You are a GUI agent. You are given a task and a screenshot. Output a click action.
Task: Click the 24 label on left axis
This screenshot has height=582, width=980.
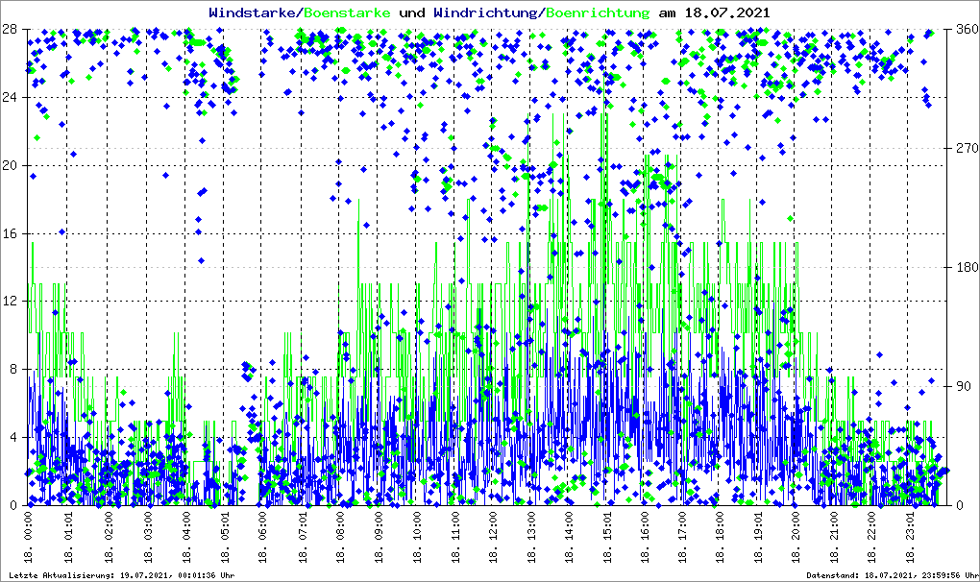(12, 97)
